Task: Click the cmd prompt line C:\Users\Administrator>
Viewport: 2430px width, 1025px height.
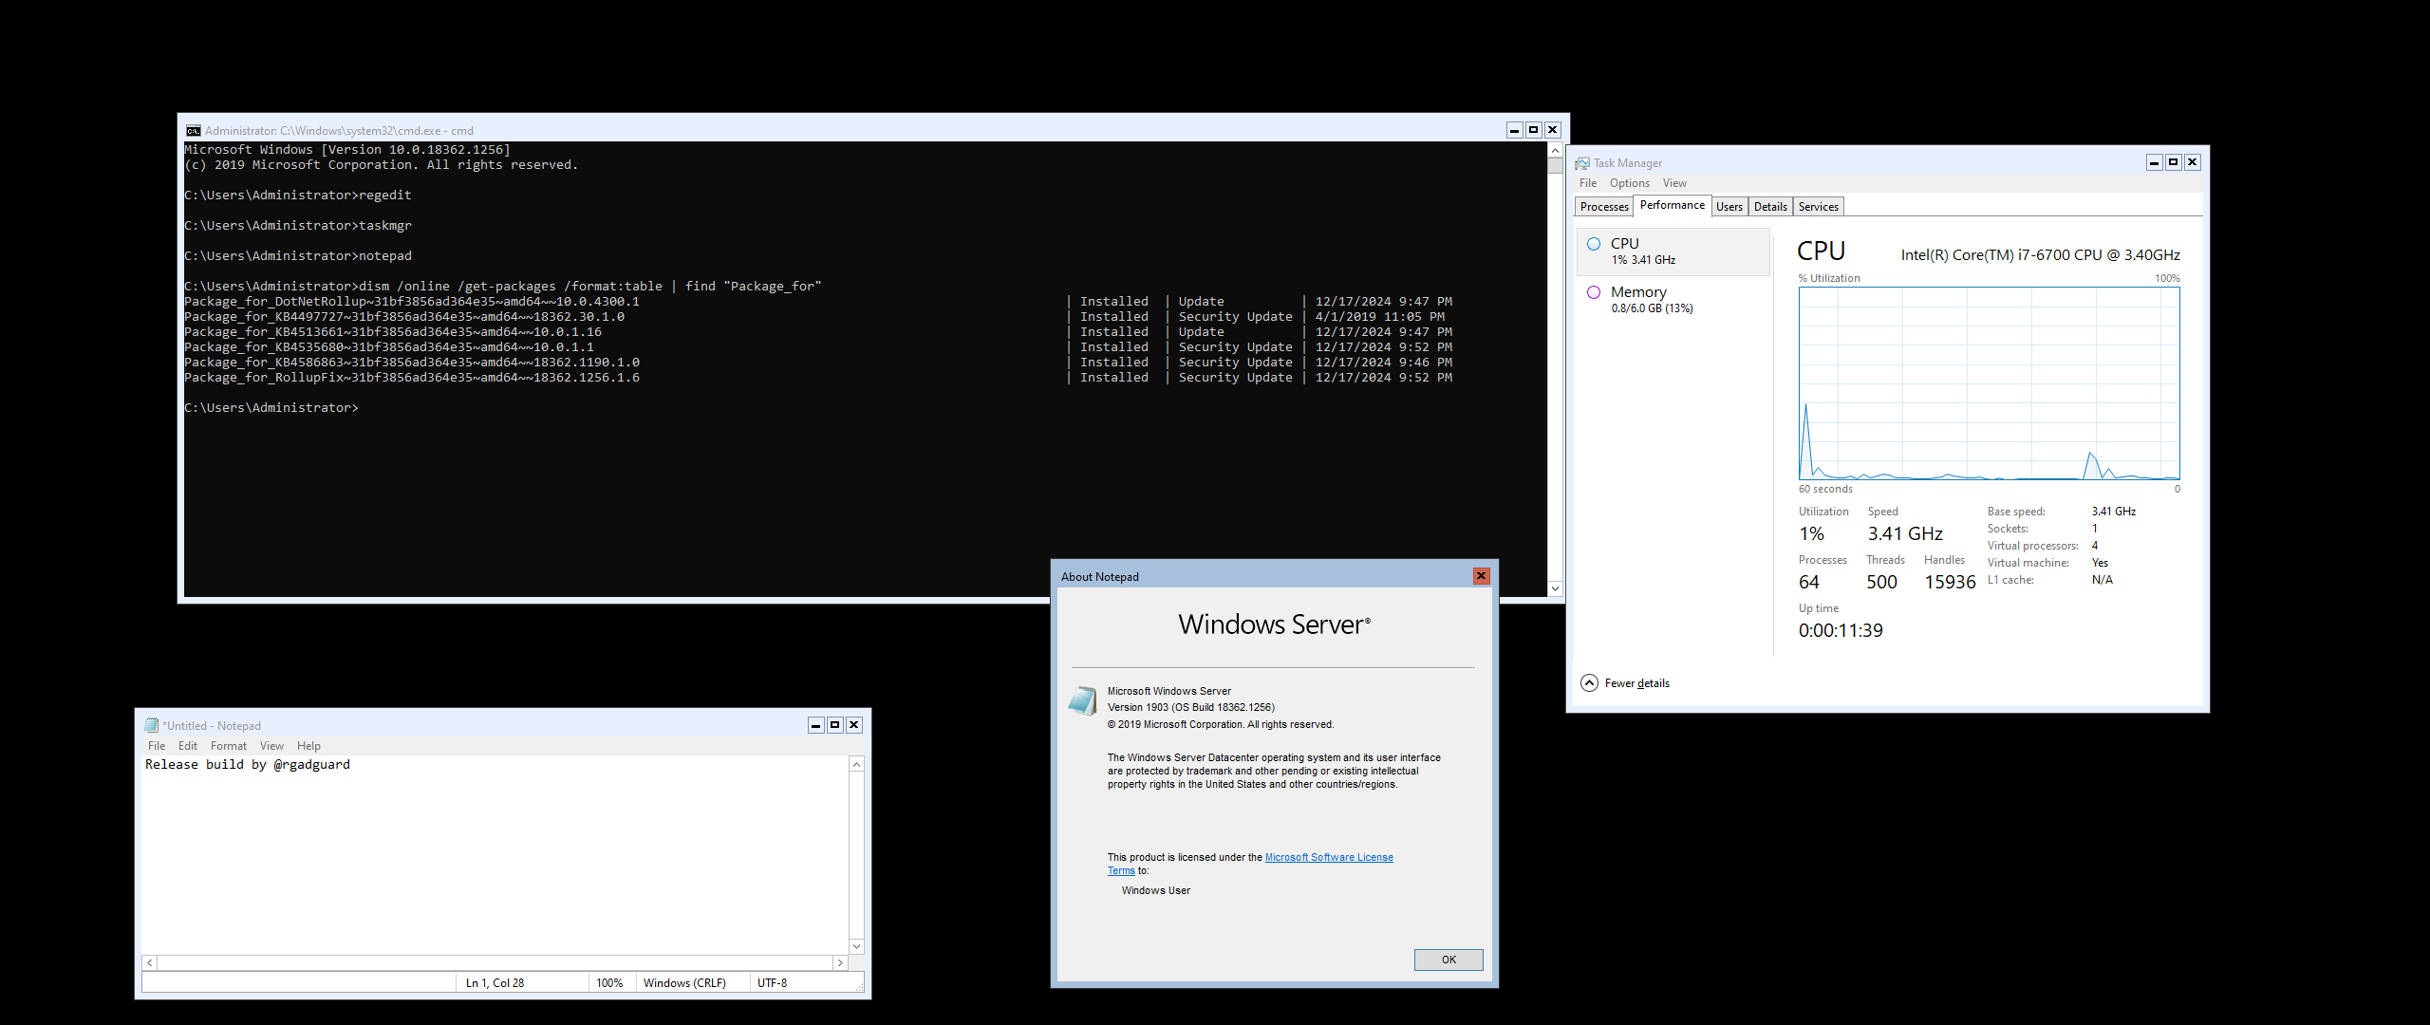Action: coord(271,408)
